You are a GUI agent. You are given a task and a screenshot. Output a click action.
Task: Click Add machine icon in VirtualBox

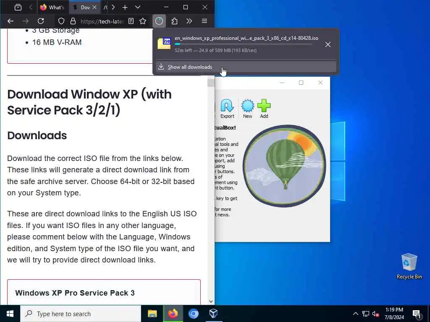tap(264, 109)
